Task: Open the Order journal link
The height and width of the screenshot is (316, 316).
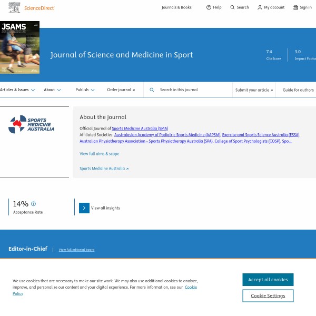Action: click(x=121, y=90)
